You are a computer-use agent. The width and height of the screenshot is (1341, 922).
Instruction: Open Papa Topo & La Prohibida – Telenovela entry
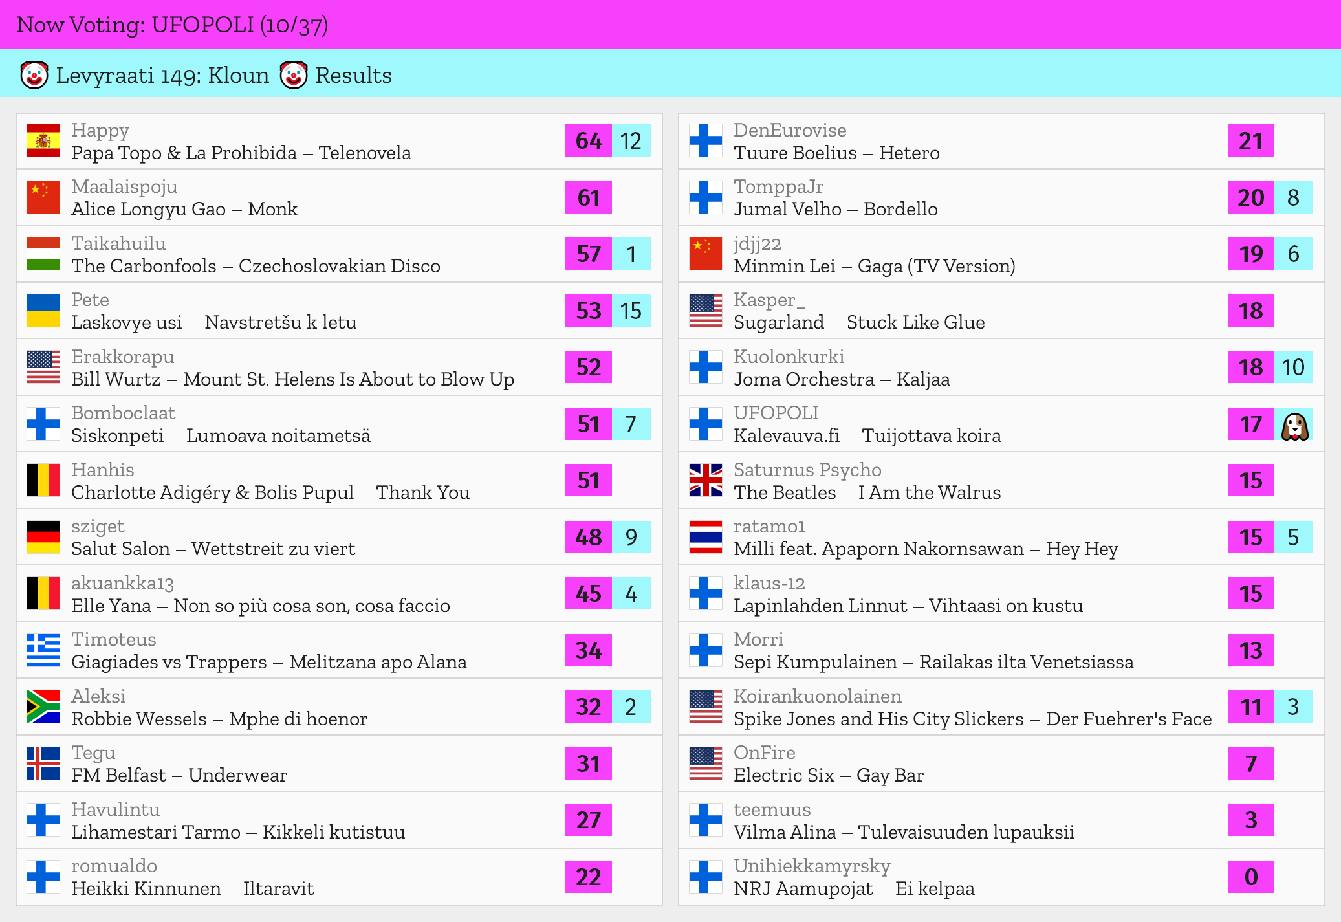tap(241, 153)
